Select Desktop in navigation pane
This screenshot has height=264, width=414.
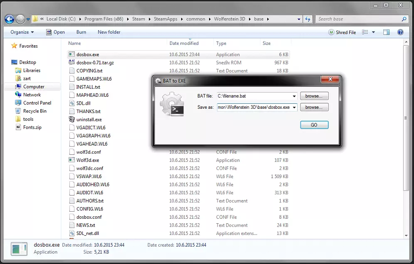(x=27, y=62)
